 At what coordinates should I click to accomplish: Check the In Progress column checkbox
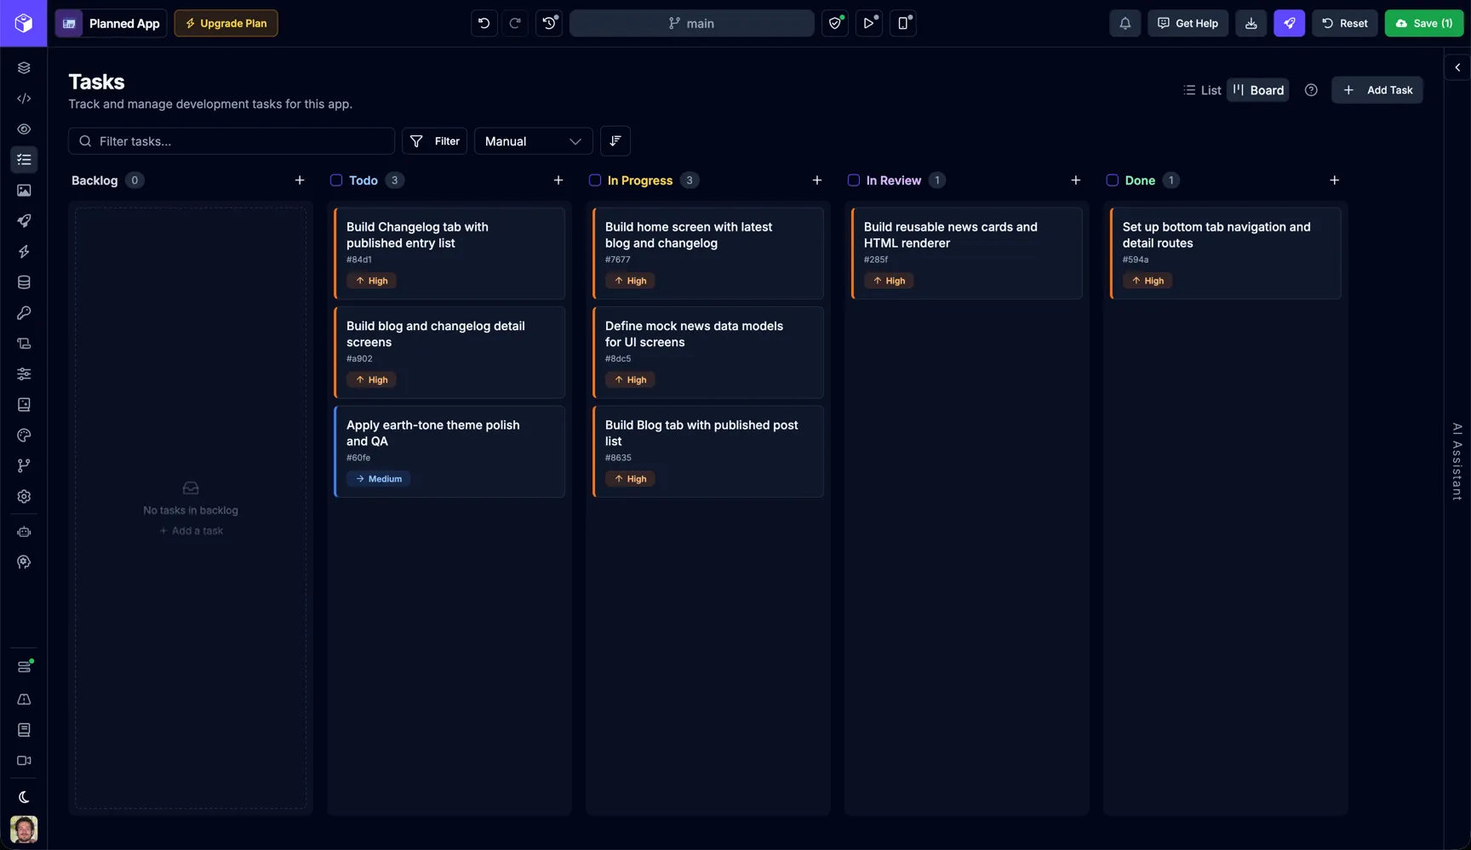pos(595,180)
